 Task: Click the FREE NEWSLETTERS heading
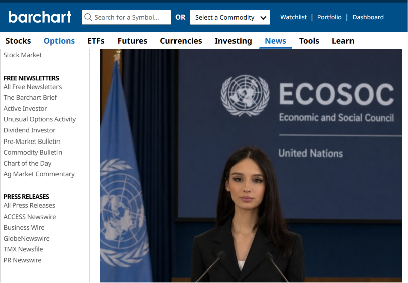(31, 78)
